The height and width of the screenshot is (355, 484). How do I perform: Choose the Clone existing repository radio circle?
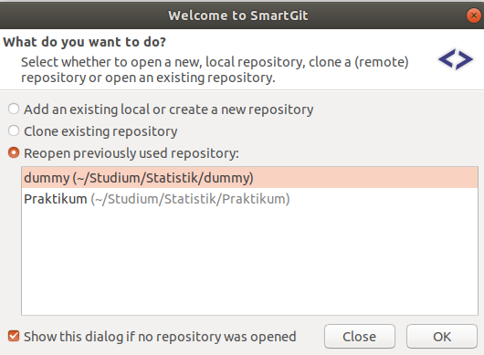point(14,131)
